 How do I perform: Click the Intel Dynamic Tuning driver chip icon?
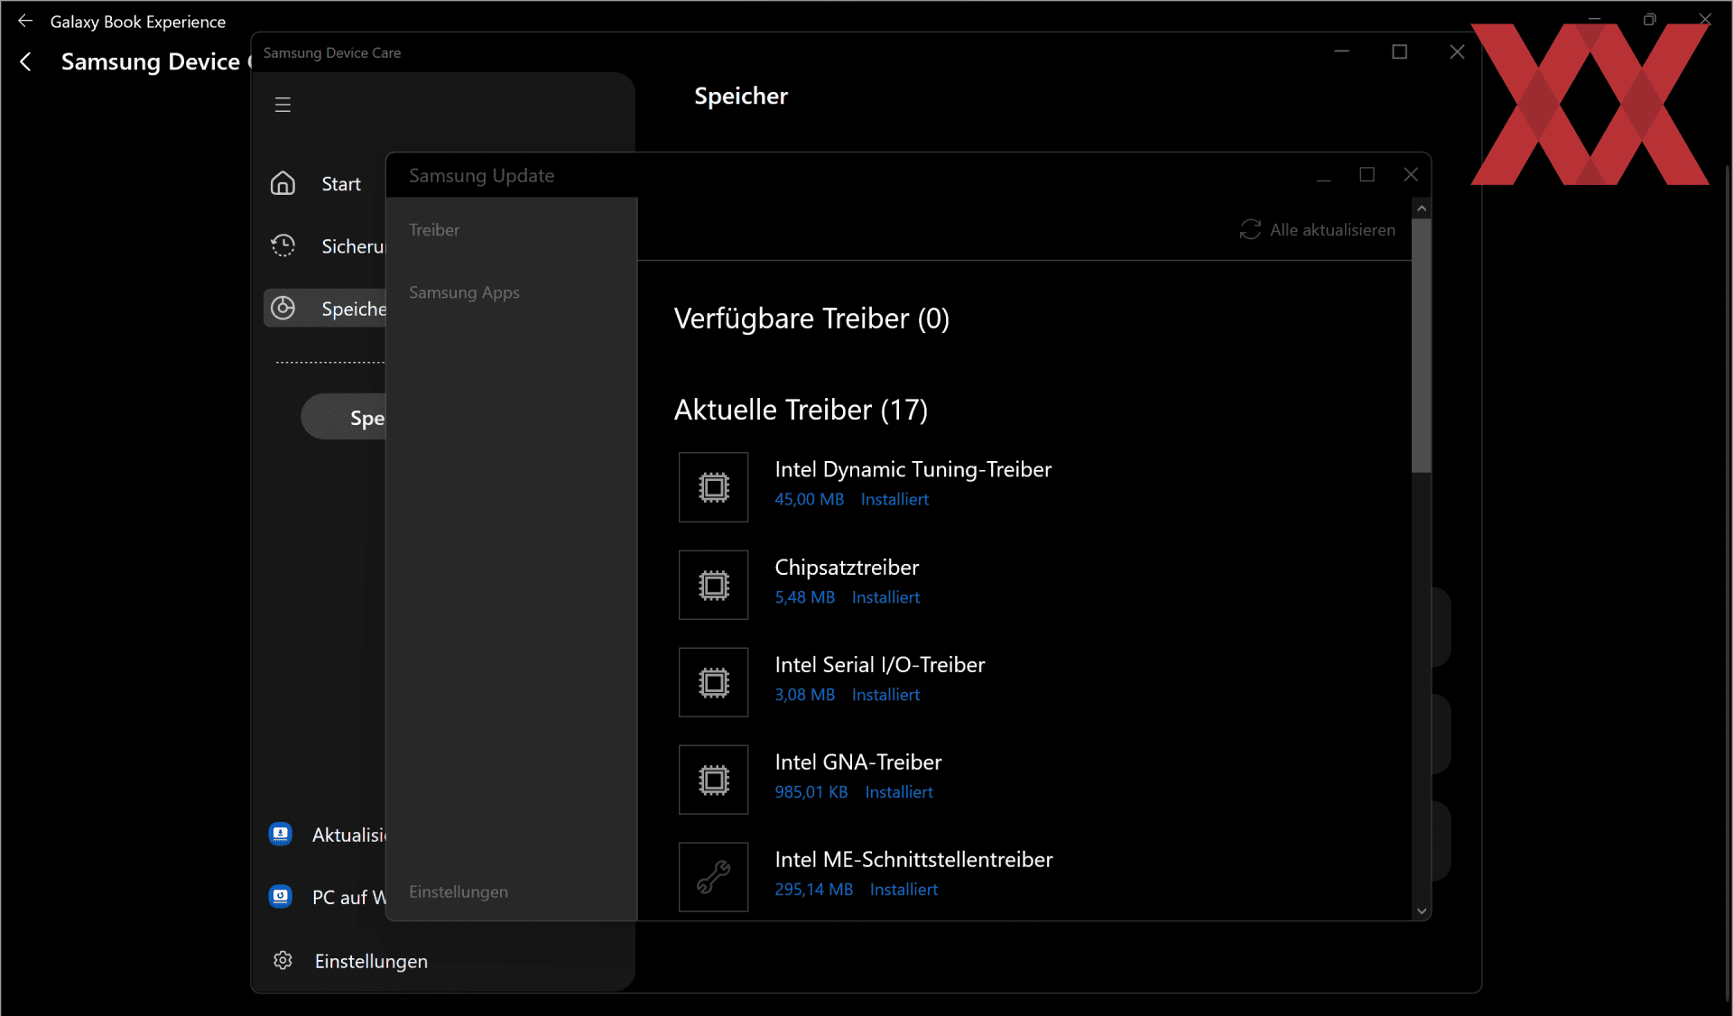click(x=714, y=487)
